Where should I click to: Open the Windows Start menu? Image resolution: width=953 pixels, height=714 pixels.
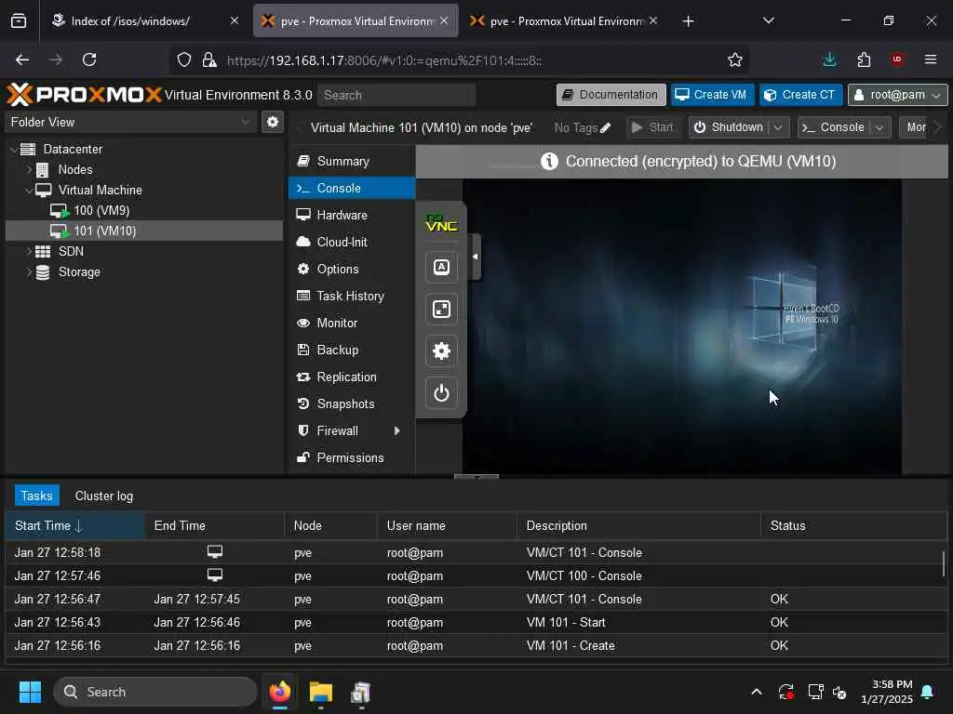30,692
